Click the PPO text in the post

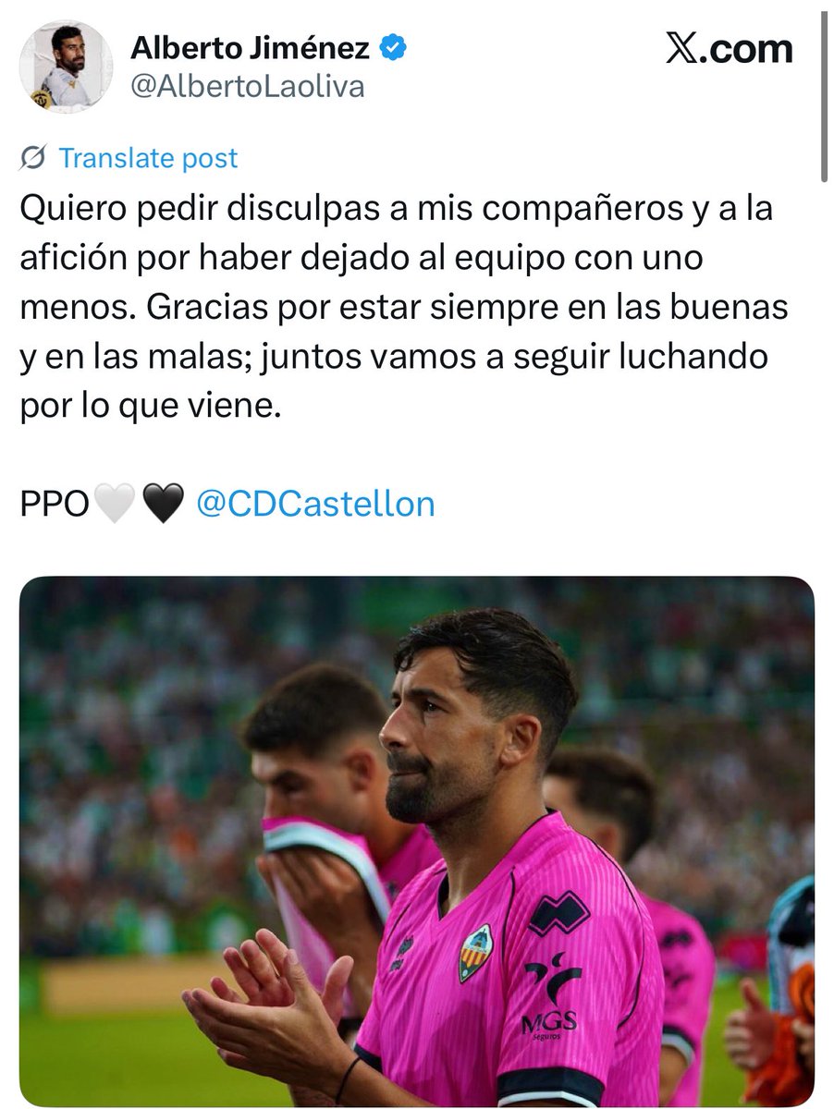point(55,505)
